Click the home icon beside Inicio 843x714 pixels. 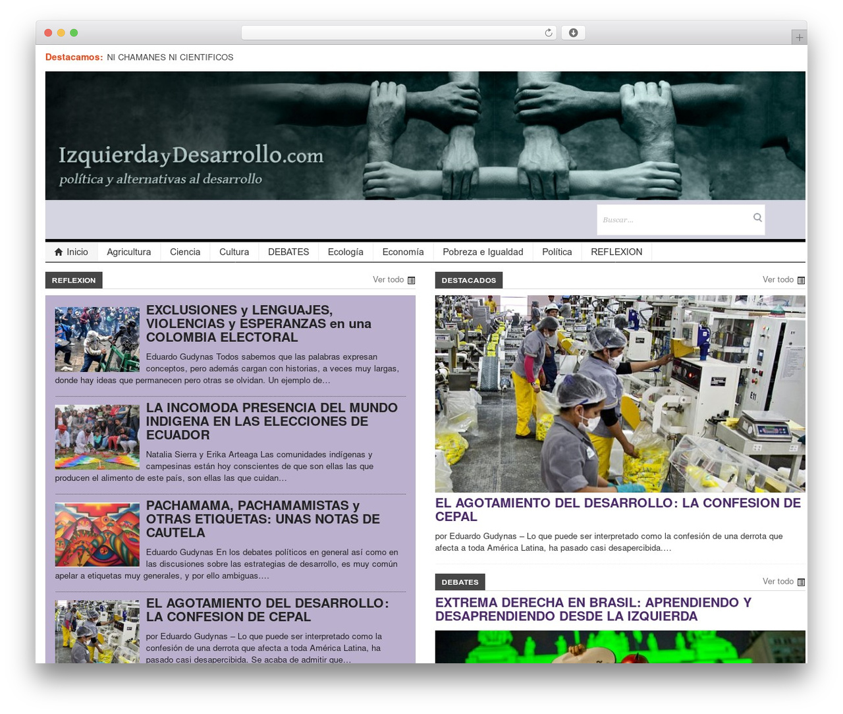59,252
